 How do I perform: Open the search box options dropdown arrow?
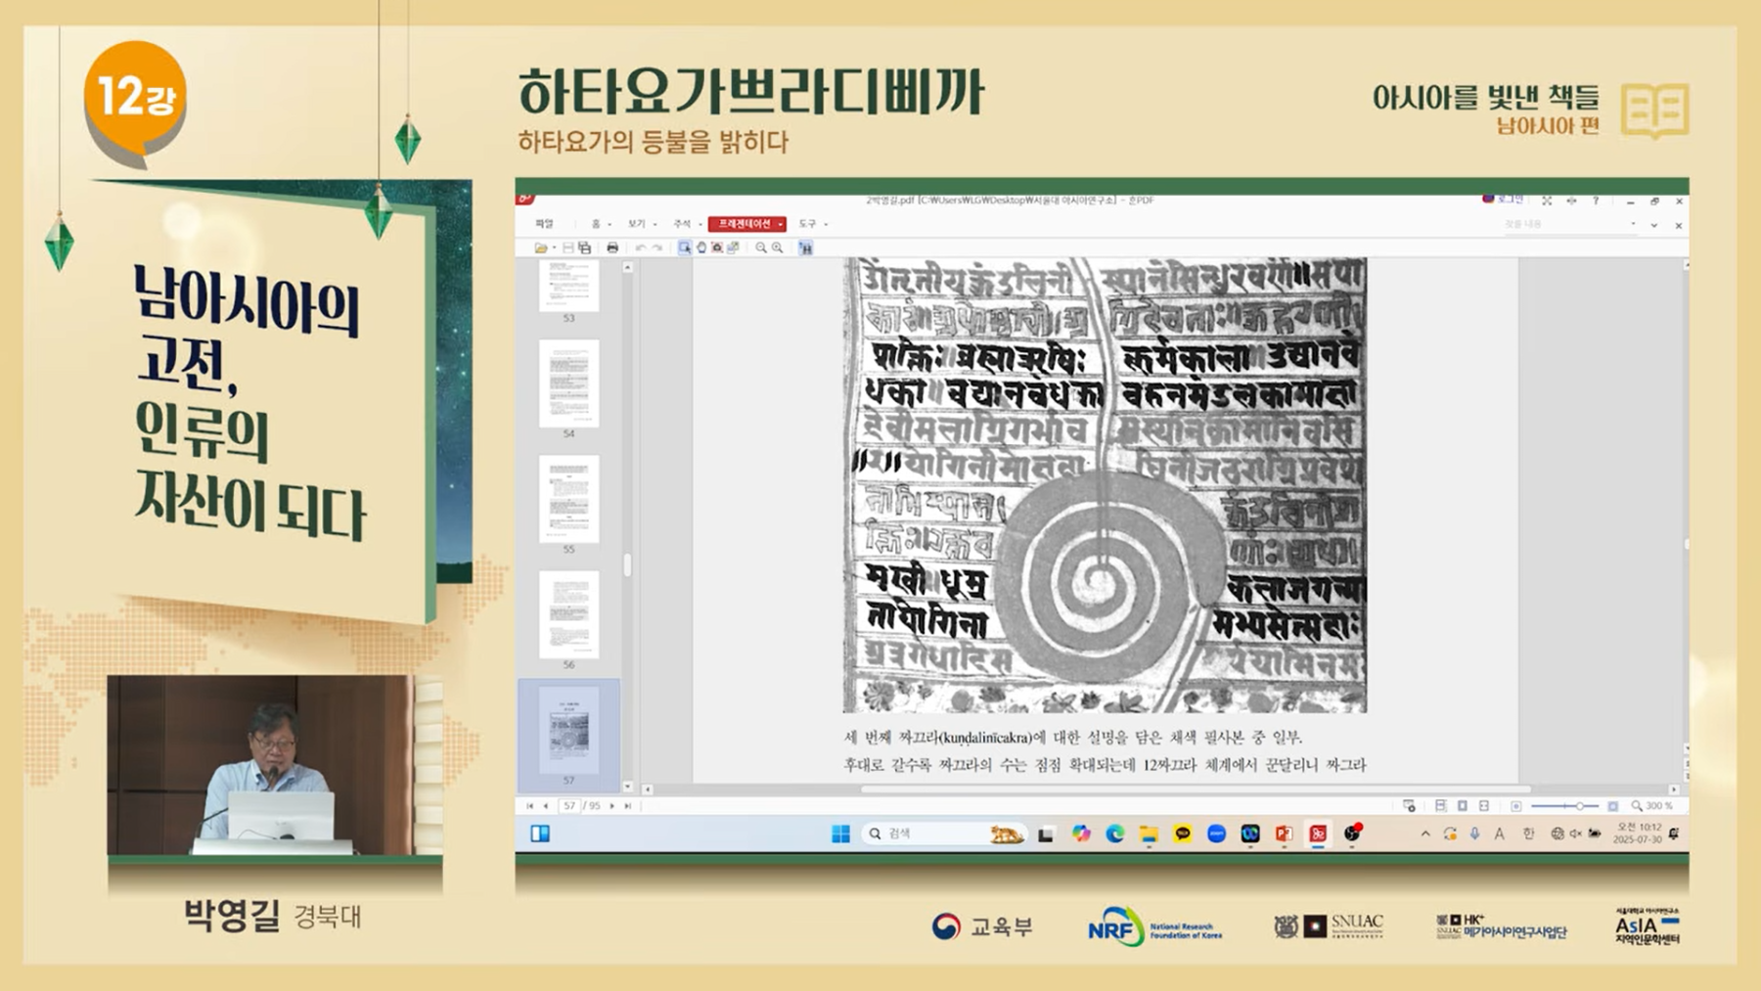point(1633,225)
